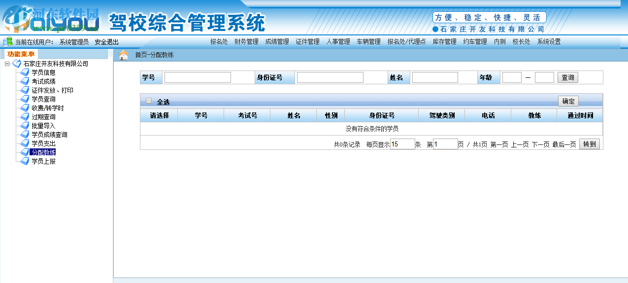The width and height of the screenshot is (628, 283).
Task: Click the maximum 年龄 input field
Action: pyautogui.click(x=544, y=77)
